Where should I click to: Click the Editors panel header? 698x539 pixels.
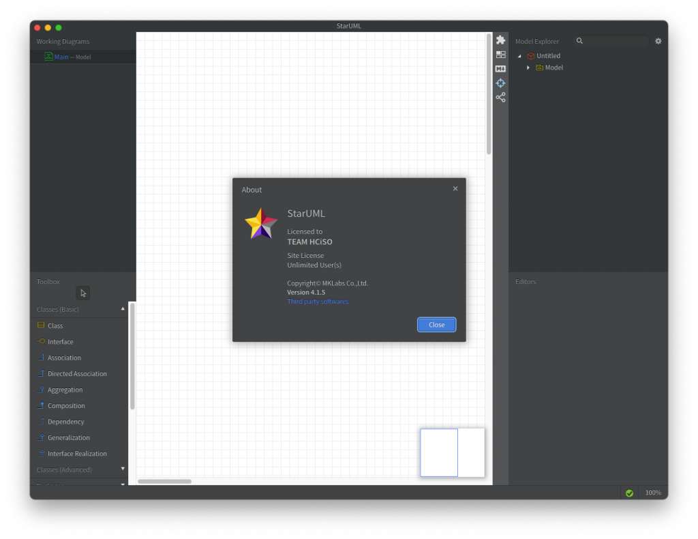[526, 282]
